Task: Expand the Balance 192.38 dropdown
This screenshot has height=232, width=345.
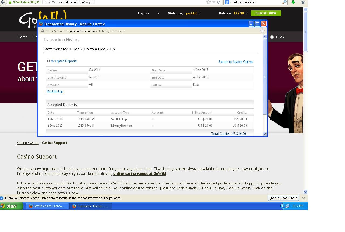Action: (x=246, y=13)
